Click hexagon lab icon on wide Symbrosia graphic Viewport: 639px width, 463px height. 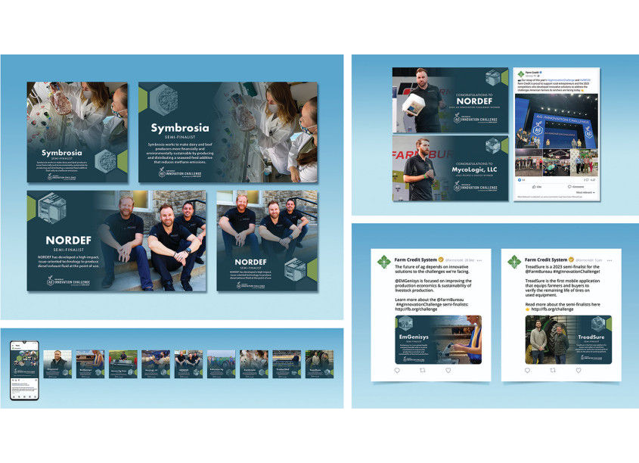(164, 99)
